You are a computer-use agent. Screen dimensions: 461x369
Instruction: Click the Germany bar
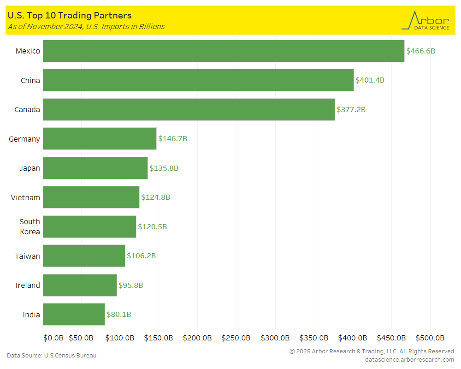coord(100,139)
